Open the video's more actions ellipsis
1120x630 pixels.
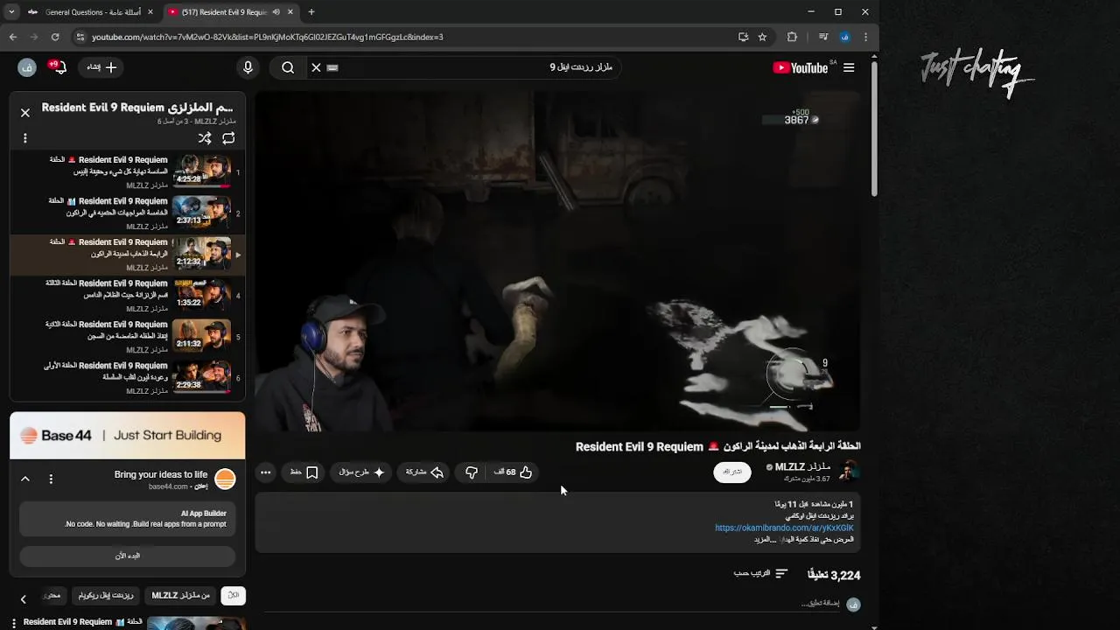266,472
